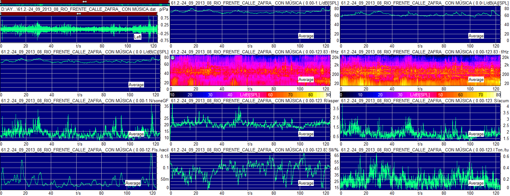Select the "Left" channel label in the waveform
510x196 pixels.
coord(138,37)
